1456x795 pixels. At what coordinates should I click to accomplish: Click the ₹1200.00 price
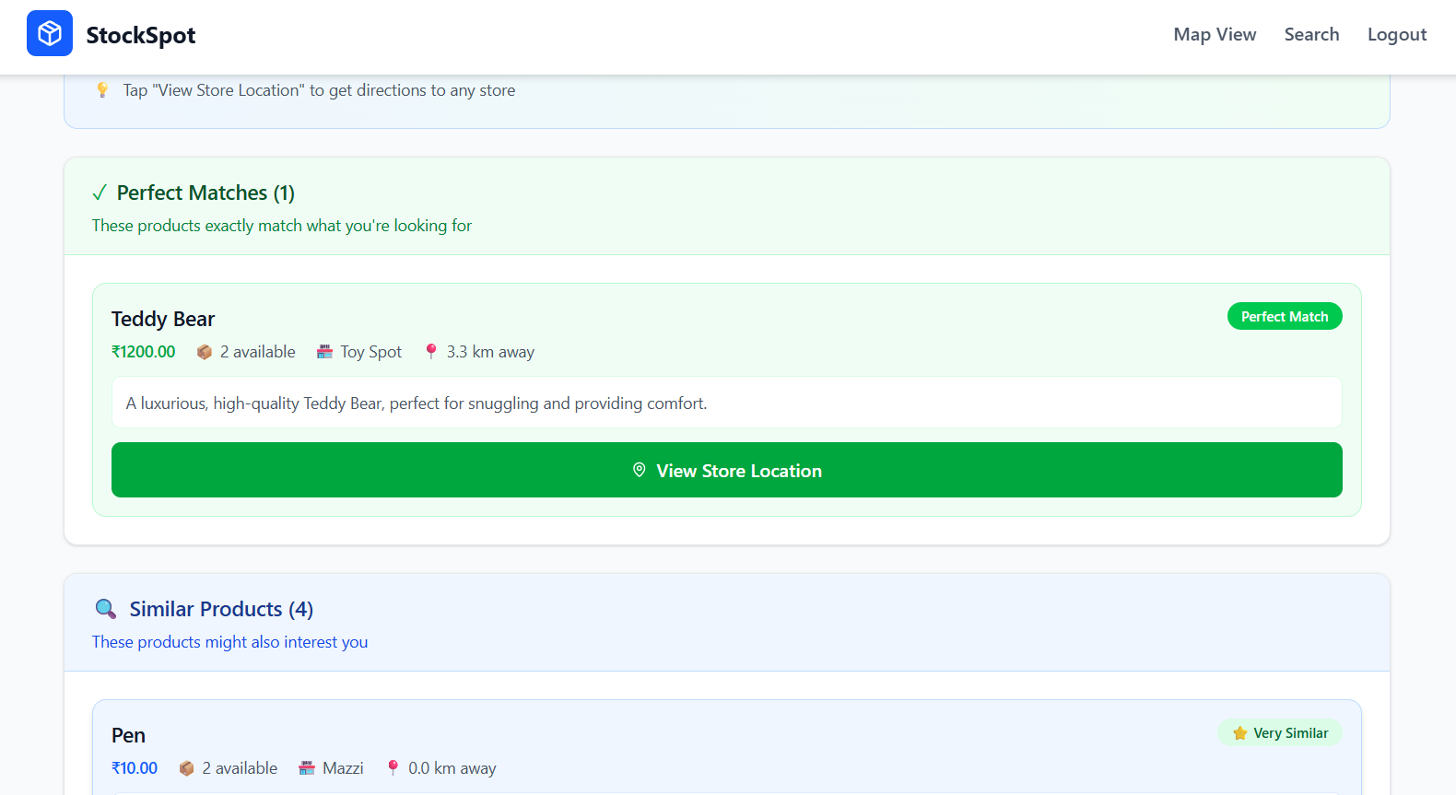point(144,352)
